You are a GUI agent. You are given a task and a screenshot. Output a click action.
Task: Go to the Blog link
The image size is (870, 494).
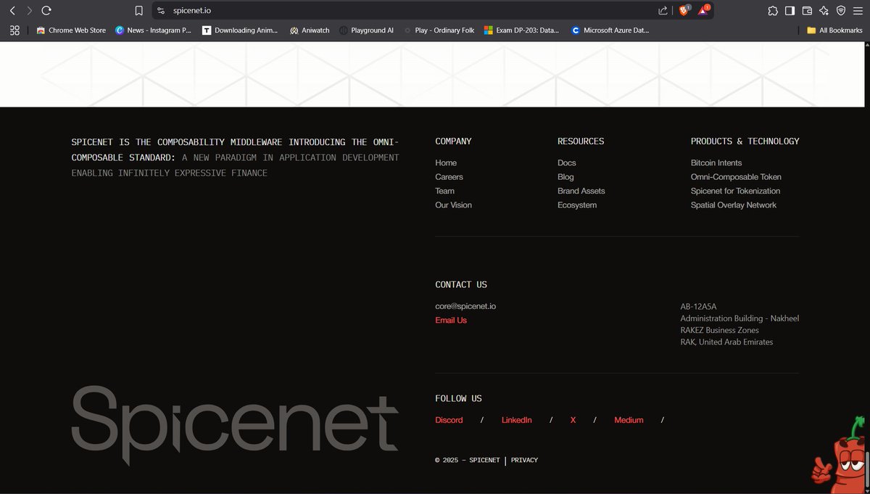click(x=565, y=177)
